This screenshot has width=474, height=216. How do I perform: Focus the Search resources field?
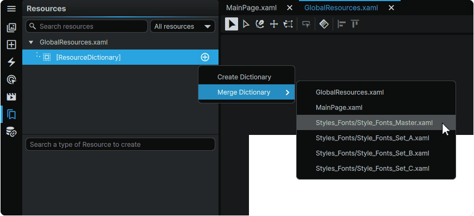click(87, 26)
